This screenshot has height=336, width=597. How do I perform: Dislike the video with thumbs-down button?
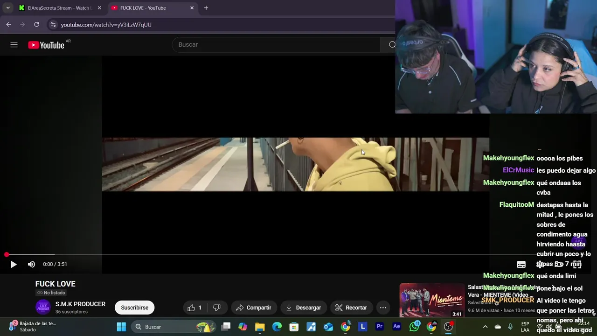[x=216, y=308]
